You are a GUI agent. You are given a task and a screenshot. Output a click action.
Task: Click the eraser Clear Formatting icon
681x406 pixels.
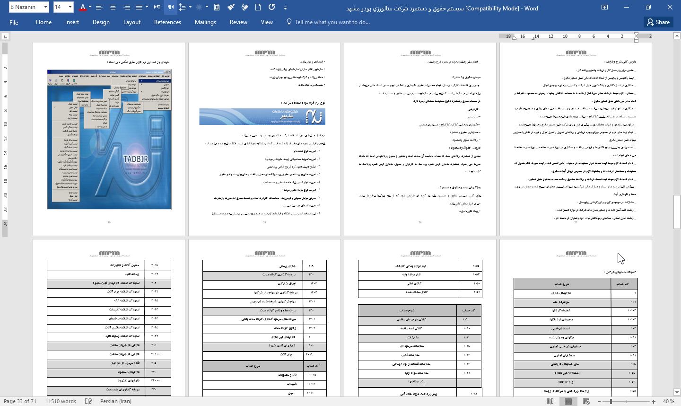pyautogui.click(x=244, y=7)
